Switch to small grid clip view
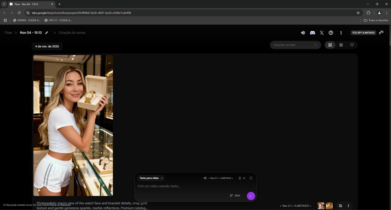Image resolution: width=391 pixels, height=210 pixels. click(x=341, y=45)
